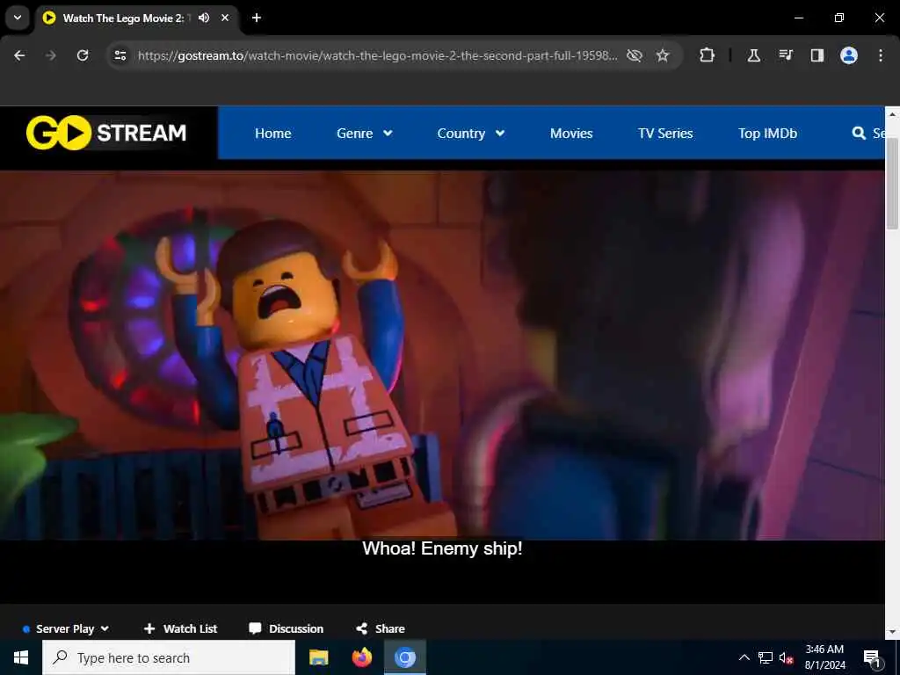
Task: Go forward in browser history
Action: tap(51, 55)
